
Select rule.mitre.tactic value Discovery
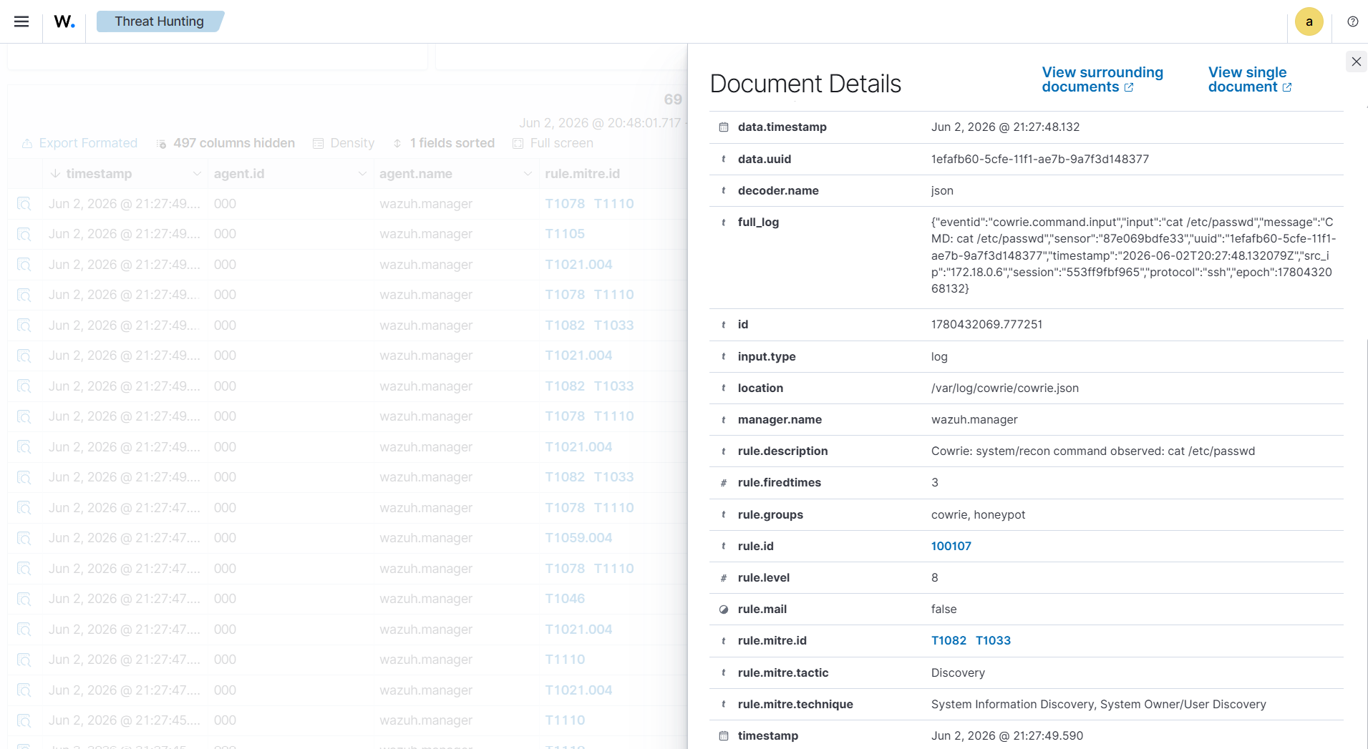pyautogui.click(x=958, y=672)
